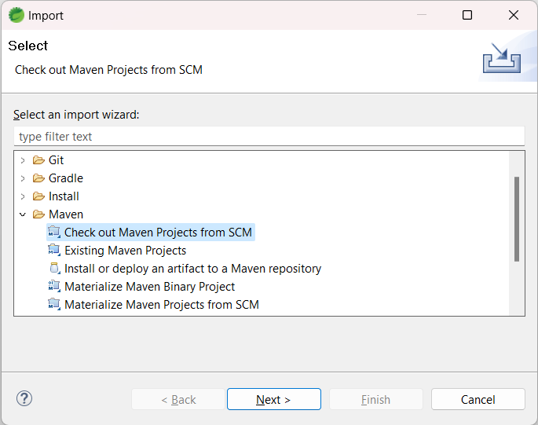
Task: Click the Install or deploy artifact icon
Action: click(54, 269)
